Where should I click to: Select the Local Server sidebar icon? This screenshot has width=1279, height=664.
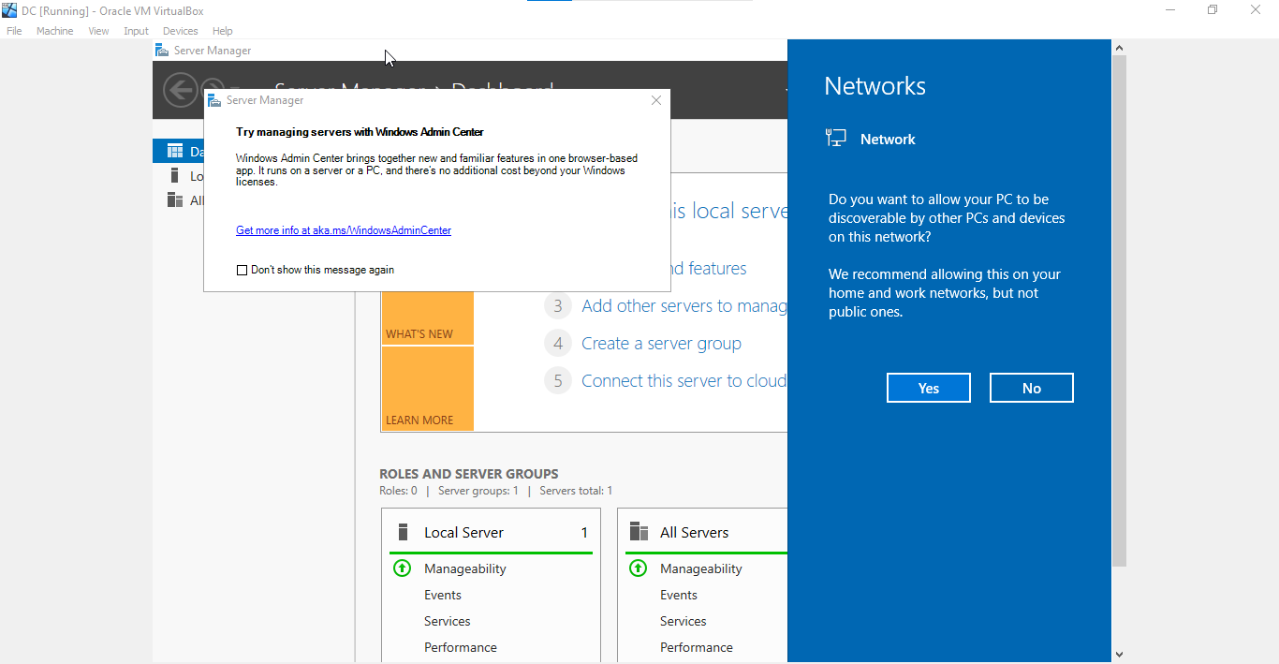pos(174,175)
